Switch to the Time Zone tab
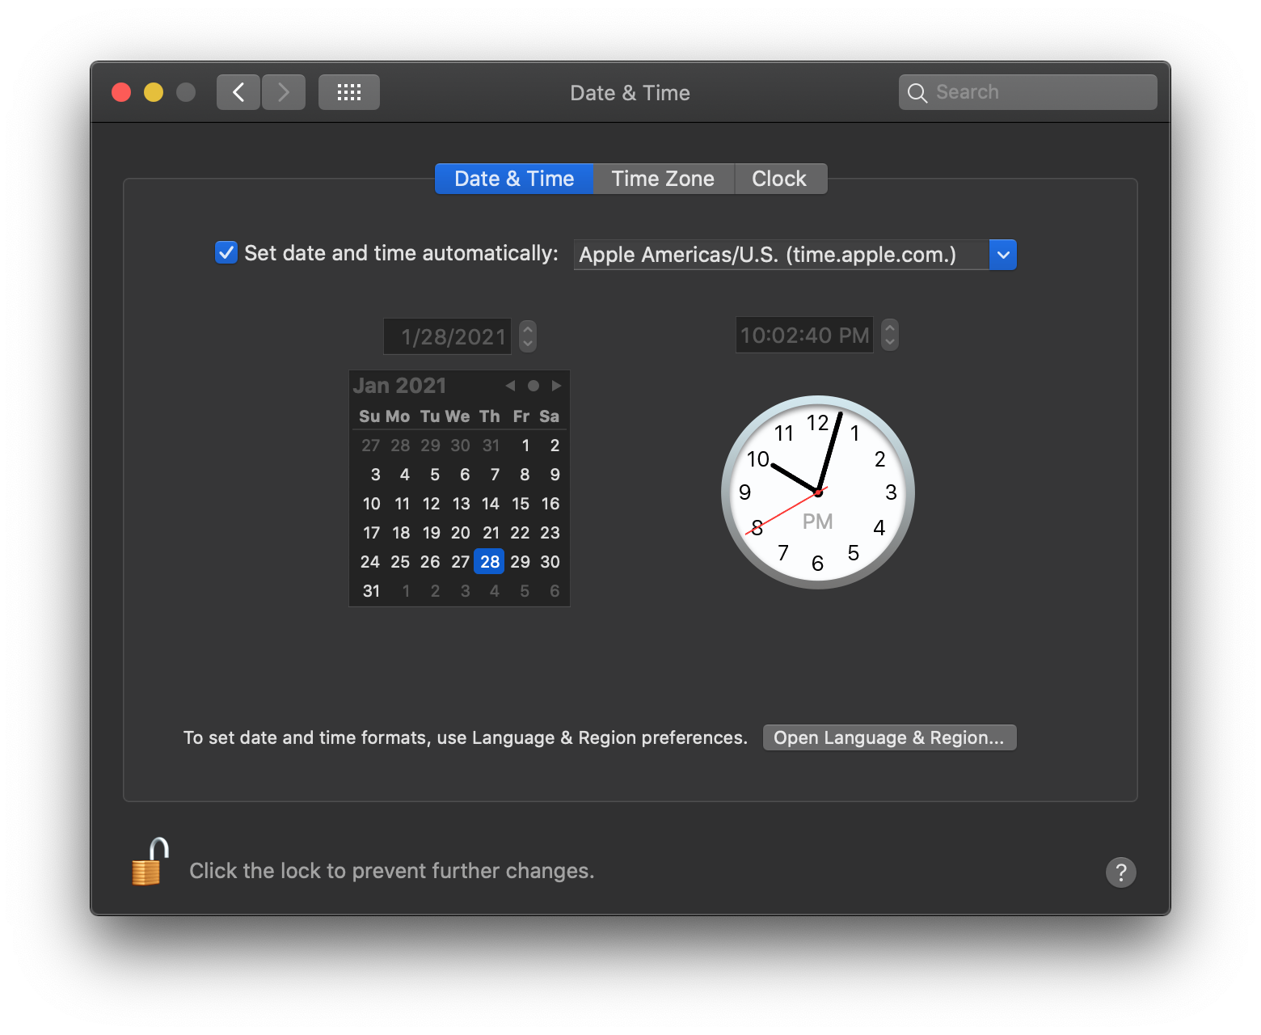The width and height of the screenshot is (1261, 1035). pyautogui.click(x=663, y=179)
